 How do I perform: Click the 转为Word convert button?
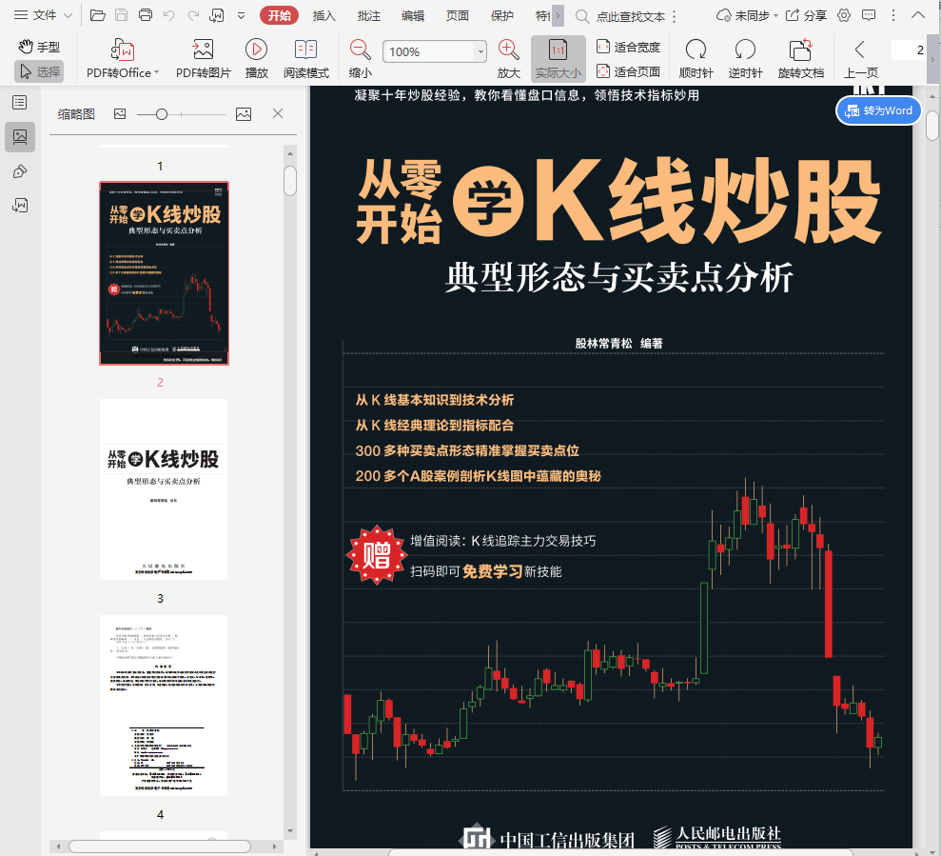click(x=878, y=110)
